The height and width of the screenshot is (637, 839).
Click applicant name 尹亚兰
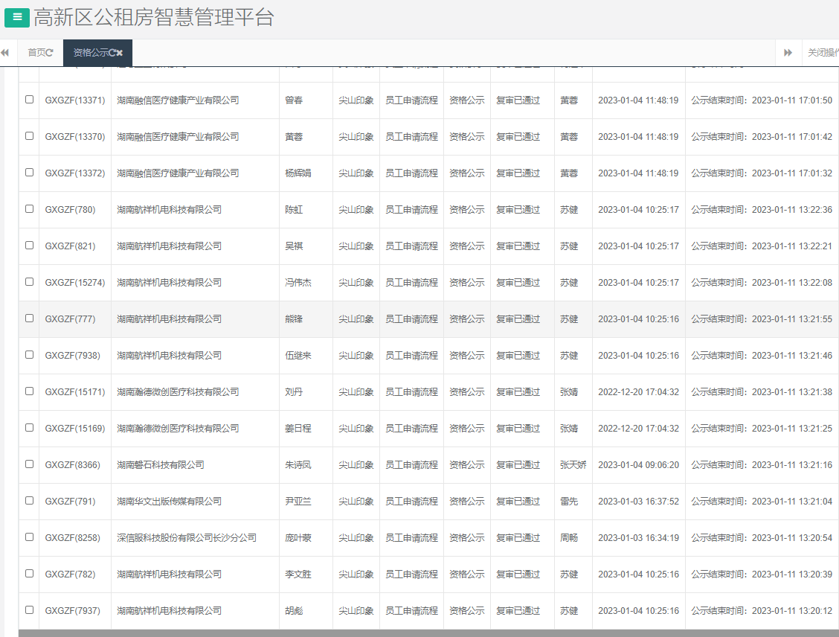[x=298, y=502]
